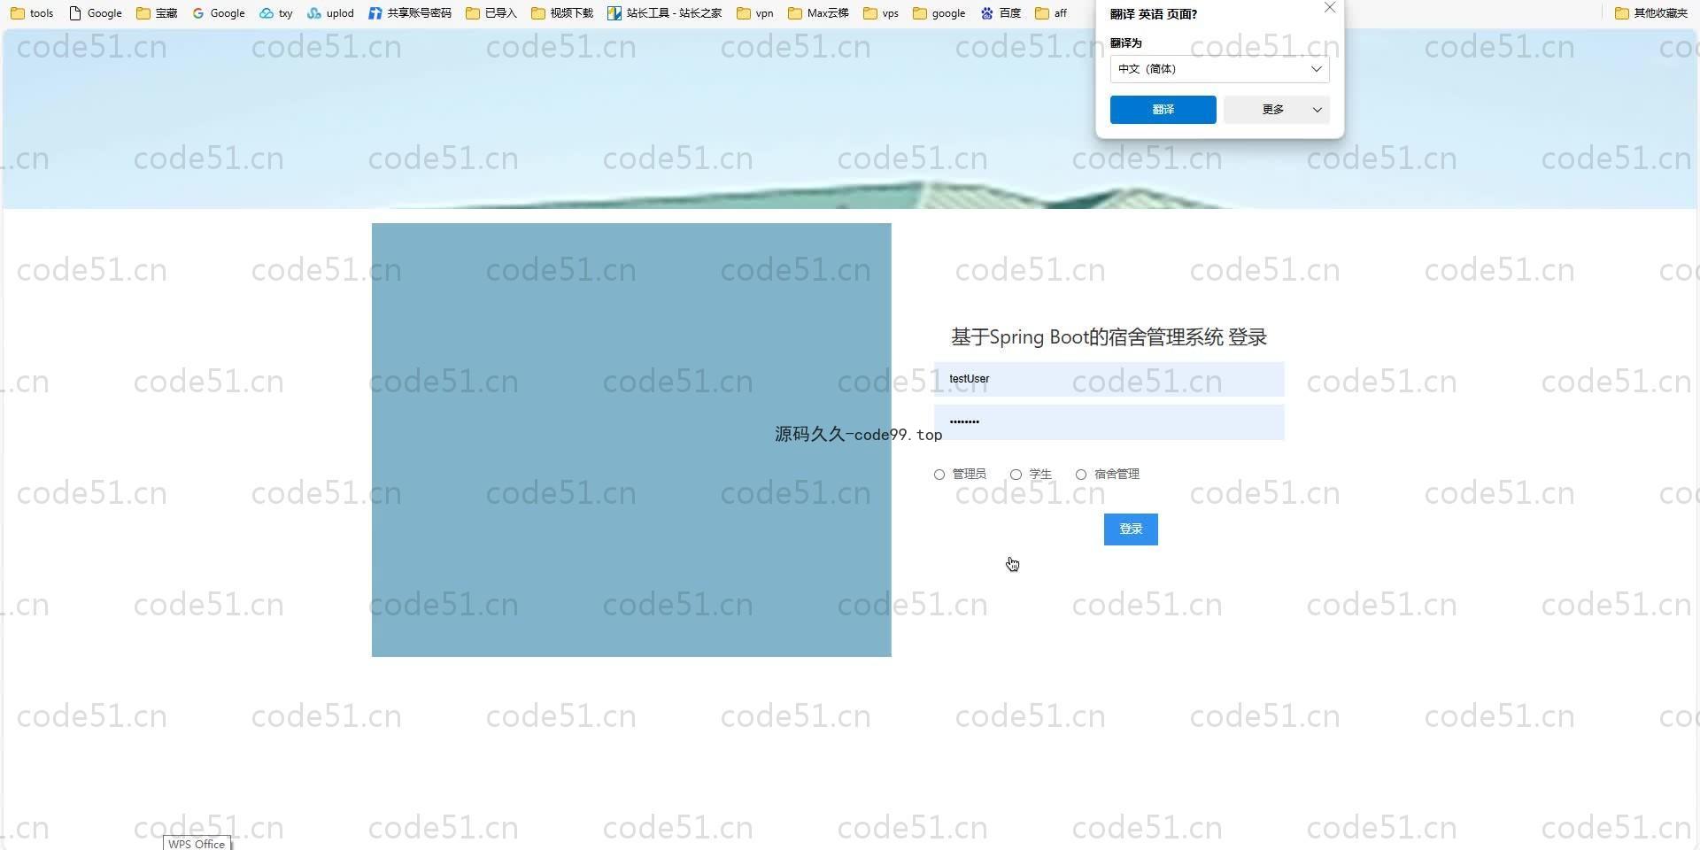The image size is (1700, 850).
Task: Click the WPS Office tooltip label
Action: pos(197,844)
